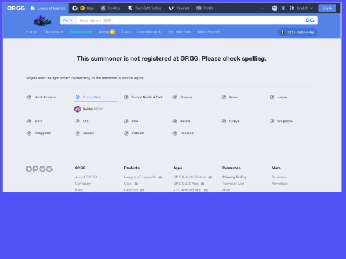346x259 pixels.
Task: Select the LAS region
Action: [82, 121]
